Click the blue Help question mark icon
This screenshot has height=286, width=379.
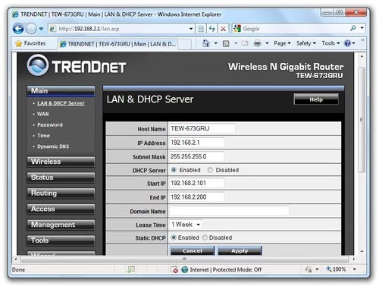coord(347,43)
